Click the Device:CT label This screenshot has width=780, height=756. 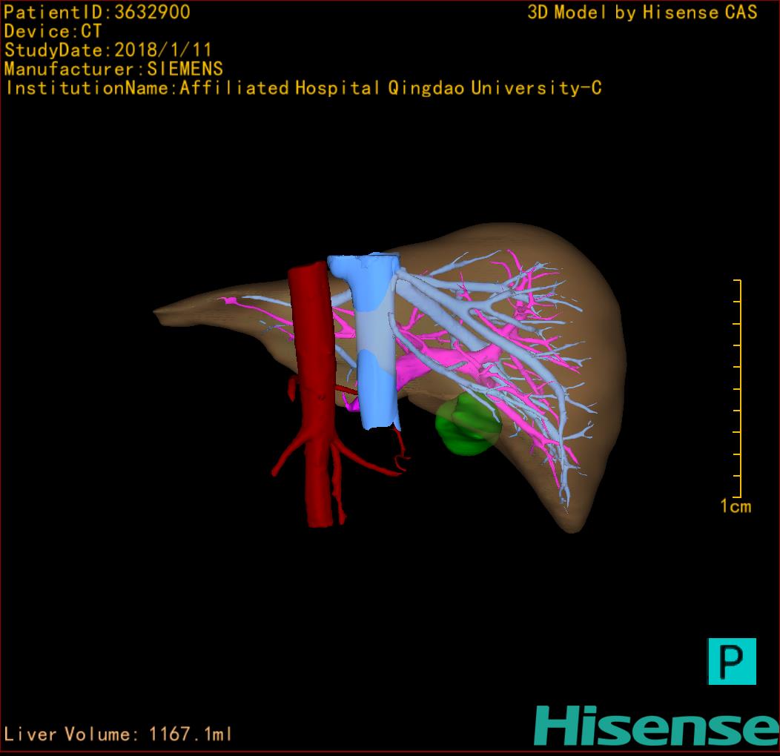coord(53,31)
